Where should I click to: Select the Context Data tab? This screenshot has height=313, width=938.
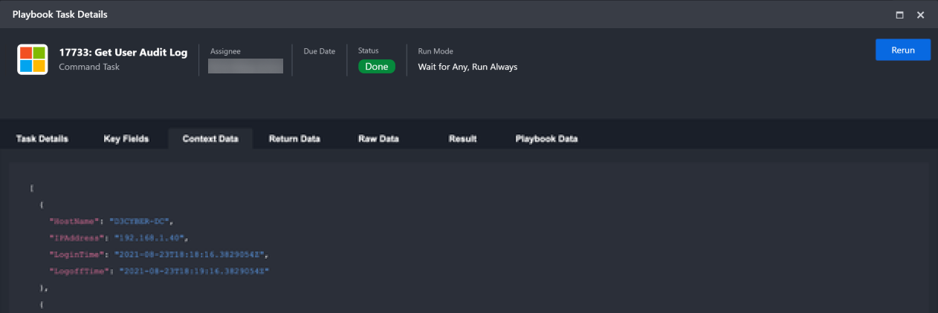point(210,139)
